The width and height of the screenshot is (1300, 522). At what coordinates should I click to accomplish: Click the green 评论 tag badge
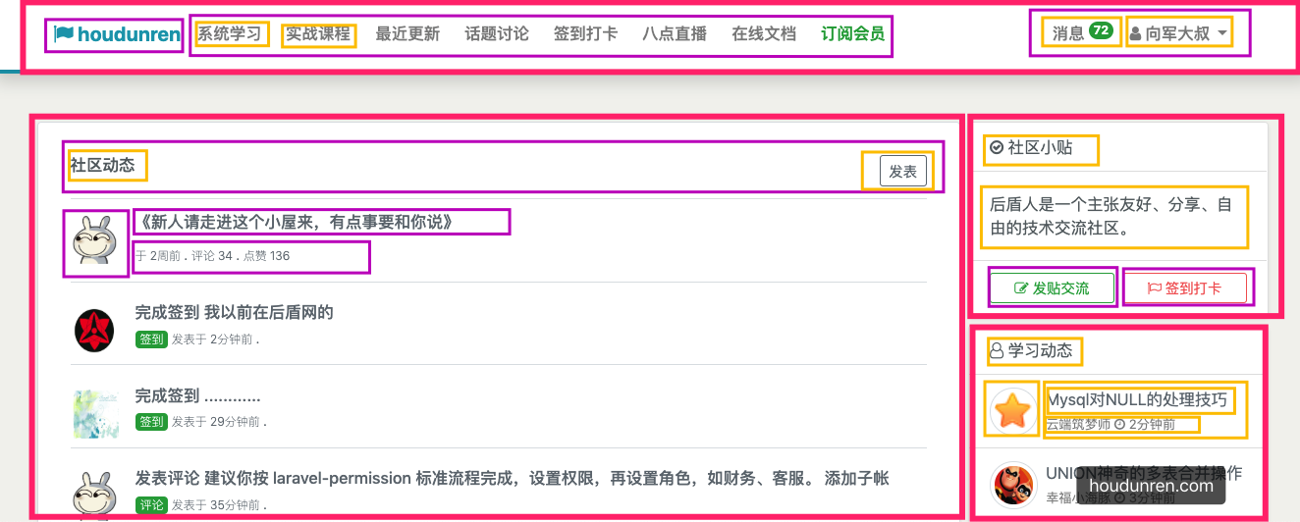click(151, 504)
